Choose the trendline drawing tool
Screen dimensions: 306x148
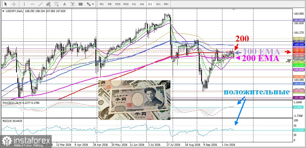pos(41,4)
